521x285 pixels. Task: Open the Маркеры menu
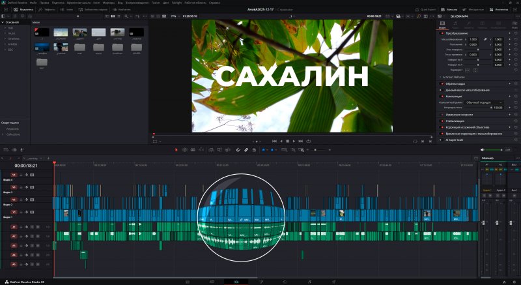[109, 3]
